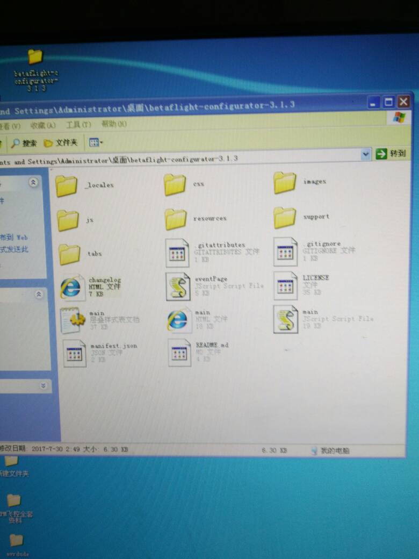Screen dimensions: 419x559
Task: Click the address bar path field
Action: [x=180, y=158]
